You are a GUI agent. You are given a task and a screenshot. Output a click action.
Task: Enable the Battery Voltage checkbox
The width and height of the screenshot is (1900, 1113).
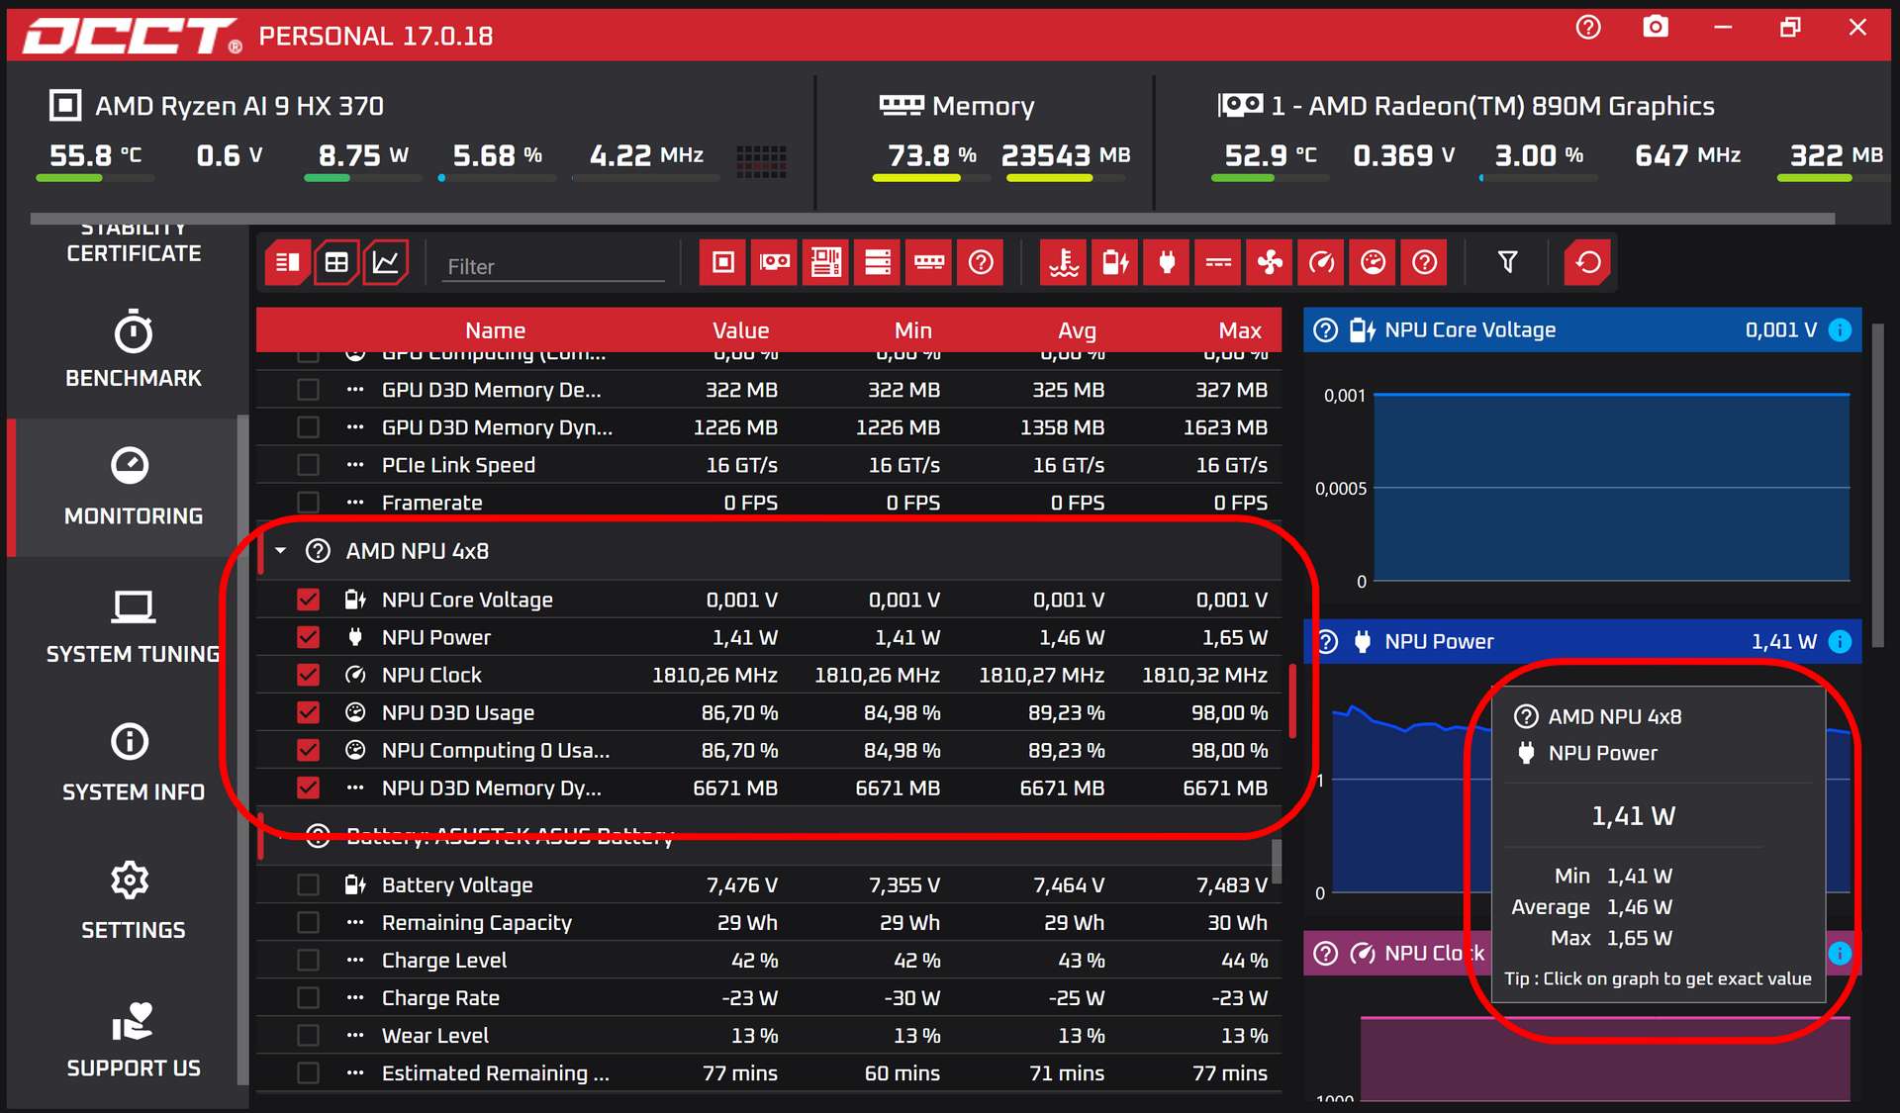coord(308,884)
